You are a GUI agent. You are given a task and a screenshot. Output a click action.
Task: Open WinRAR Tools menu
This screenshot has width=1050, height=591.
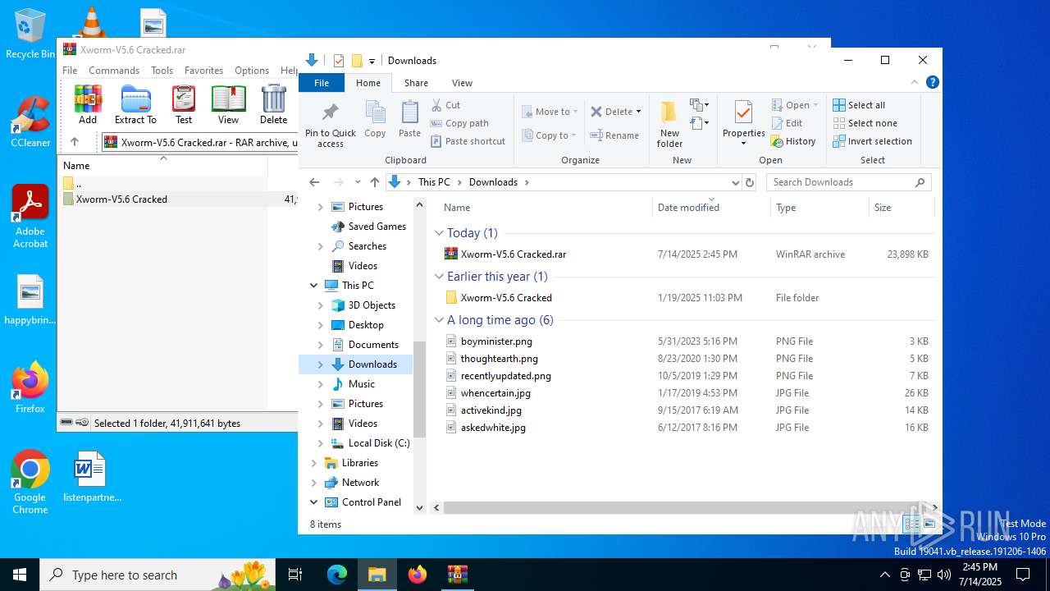162,71
